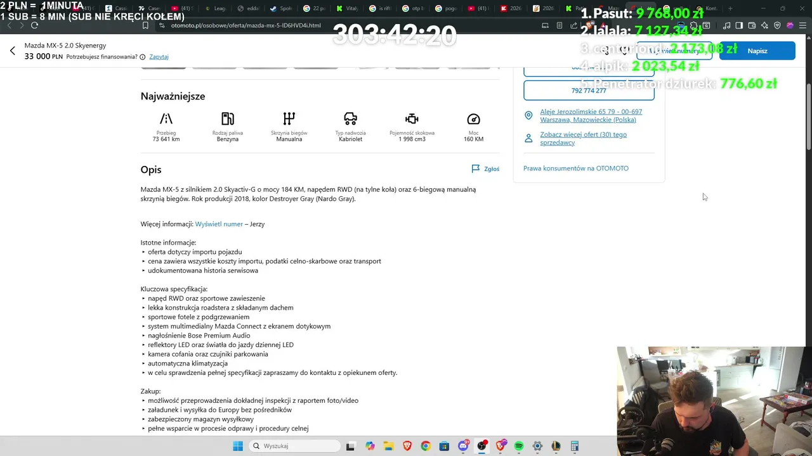Go back using the listing header arrow

12,51
